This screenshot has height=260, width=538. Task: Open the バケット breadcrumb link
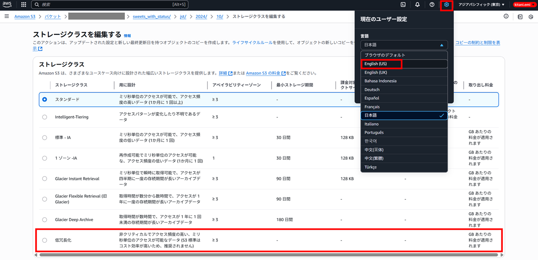53,16
